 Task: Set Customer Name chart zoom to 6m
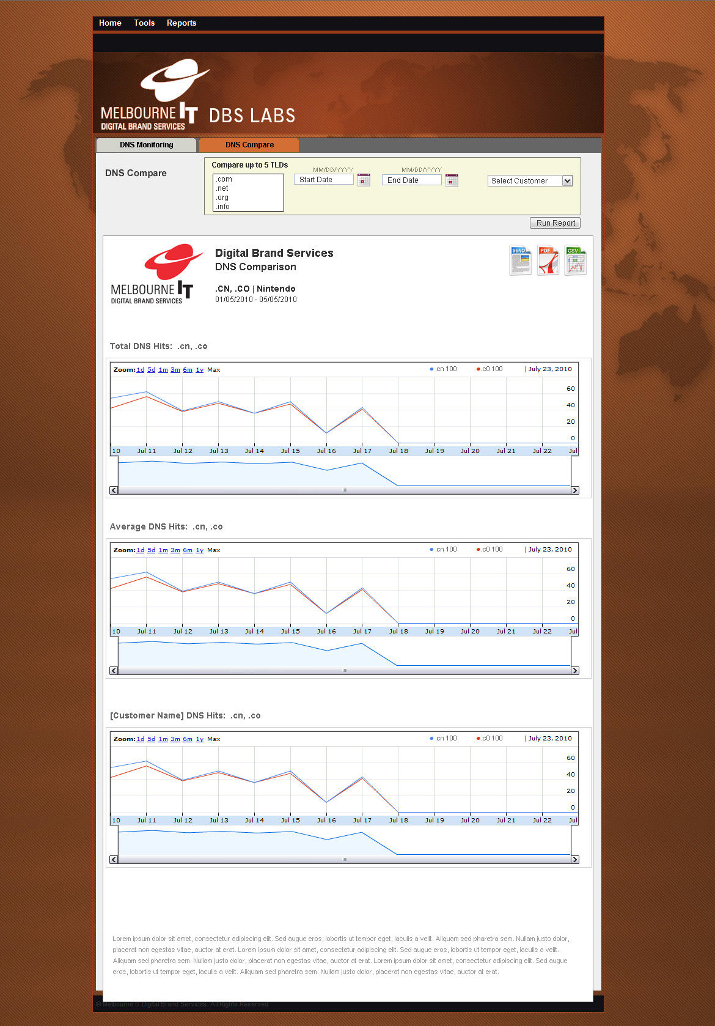pyautogui.click(x=188, y=739)
